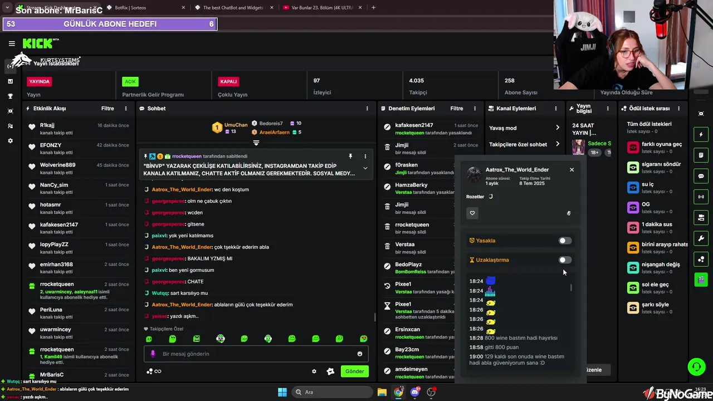This screenshot has width=713, height=401.
Task: Toggle the Yasakla ban switch
Action: tap(565, 241)
